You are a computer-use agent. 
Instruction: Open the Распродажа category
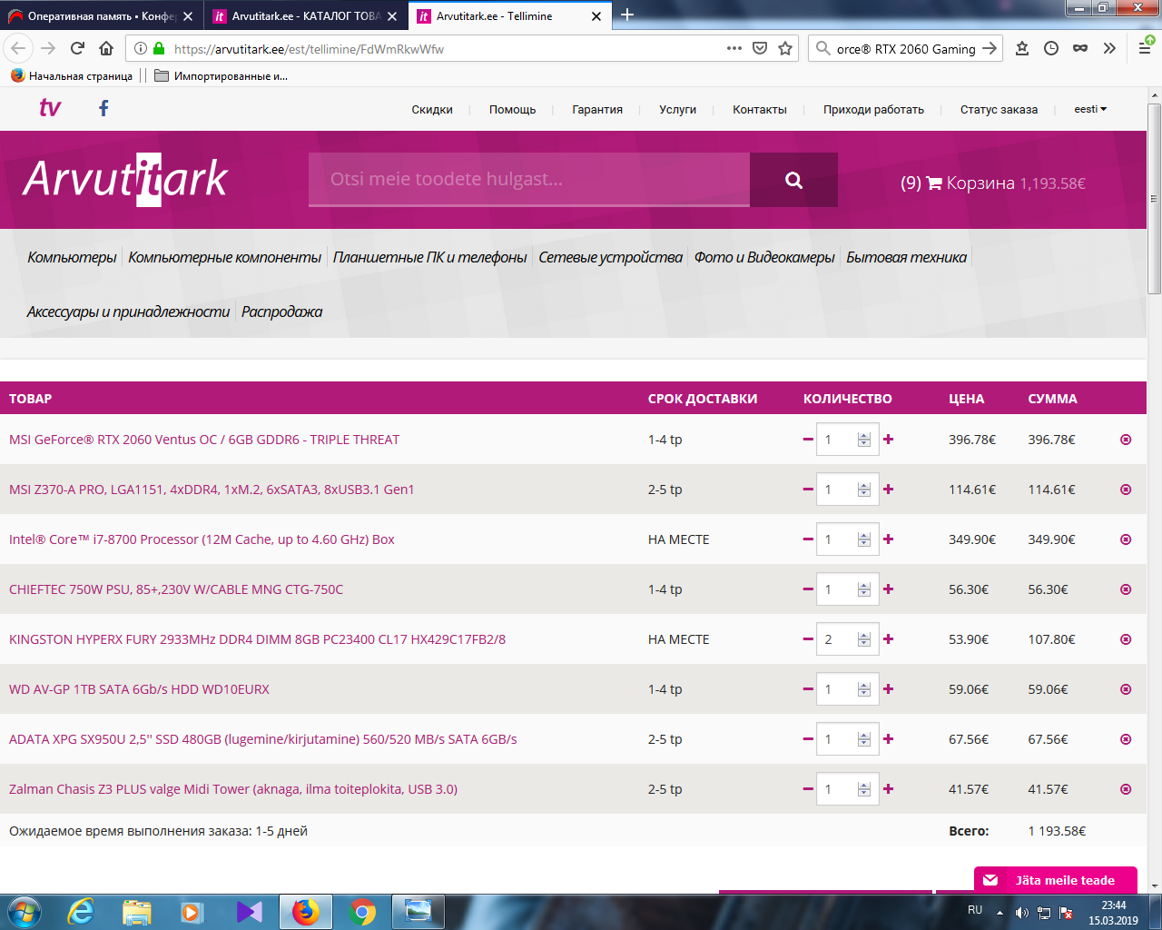pyautogui.click(x=281, y=312)
